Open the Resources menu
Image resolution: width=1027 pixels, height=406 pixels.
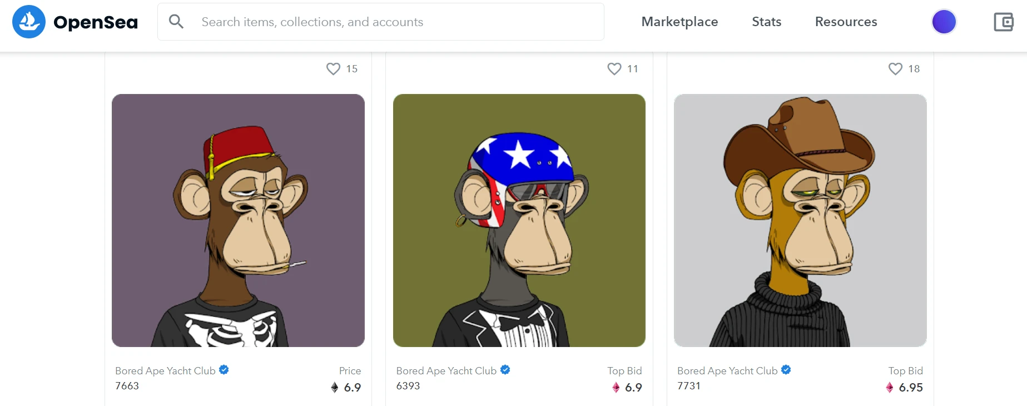846,22
